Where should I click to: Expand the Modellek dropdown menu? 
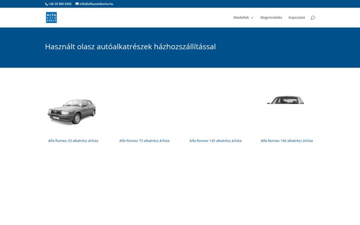click(243, 17)
